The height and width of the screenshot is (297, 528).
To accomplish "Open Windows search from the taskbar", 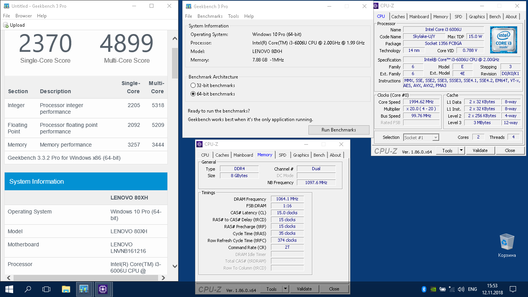I will [x=28, y=289].
